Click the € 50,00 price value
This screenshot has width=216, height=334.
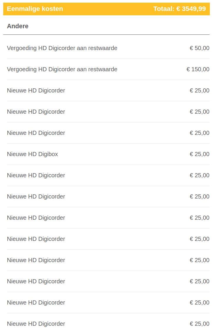[x=200, y=48]
